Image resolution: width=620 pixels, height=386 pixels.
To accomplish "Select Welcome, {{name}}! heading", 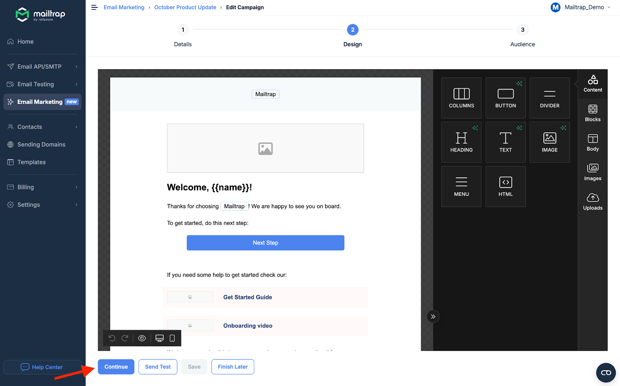I will point(210,188).
